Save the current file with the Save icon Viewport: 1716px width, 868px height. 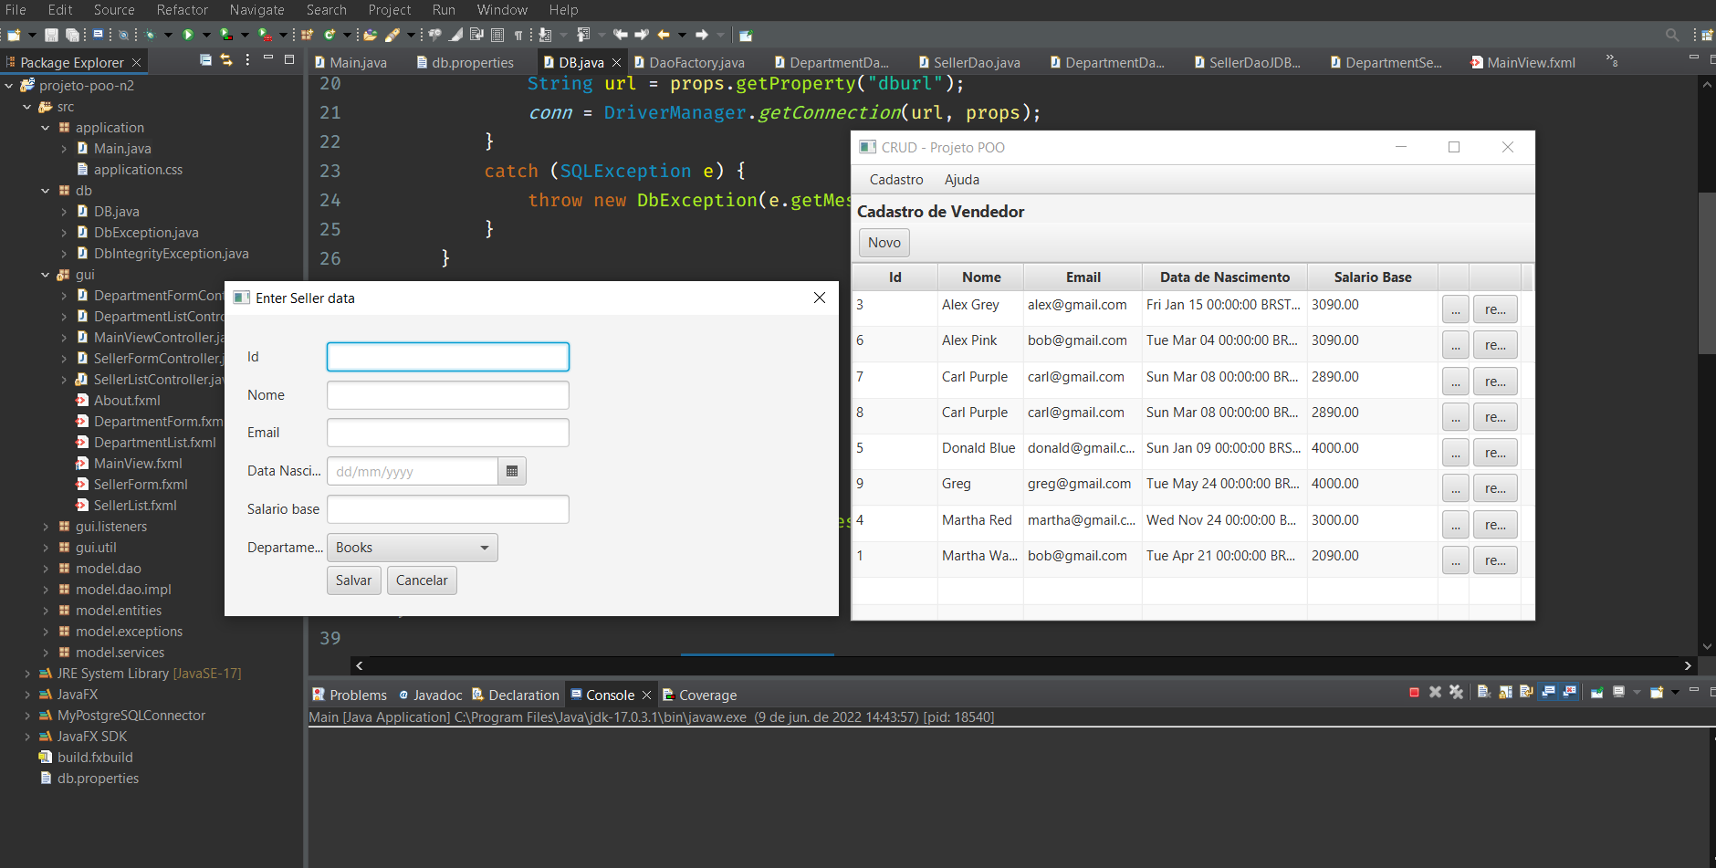coord(49,35)
